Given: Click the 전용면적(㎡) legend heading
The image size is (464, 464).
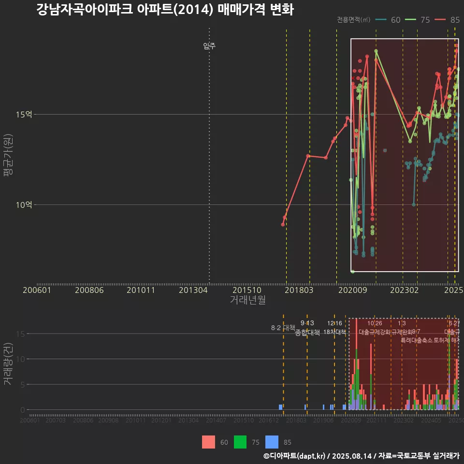Looking at the screenshot, I should pyautogui.click(x=354, y=19).
